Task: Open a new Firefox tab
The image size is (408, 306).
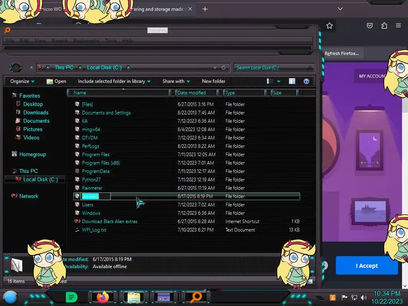Action: coord(205,9)
